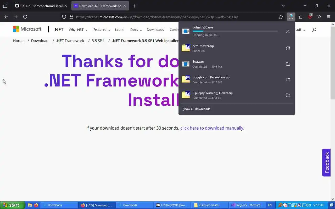The width and height of the screenshot is (335, 209).
Task: Open tracking protection shield info
Action: 64,17
